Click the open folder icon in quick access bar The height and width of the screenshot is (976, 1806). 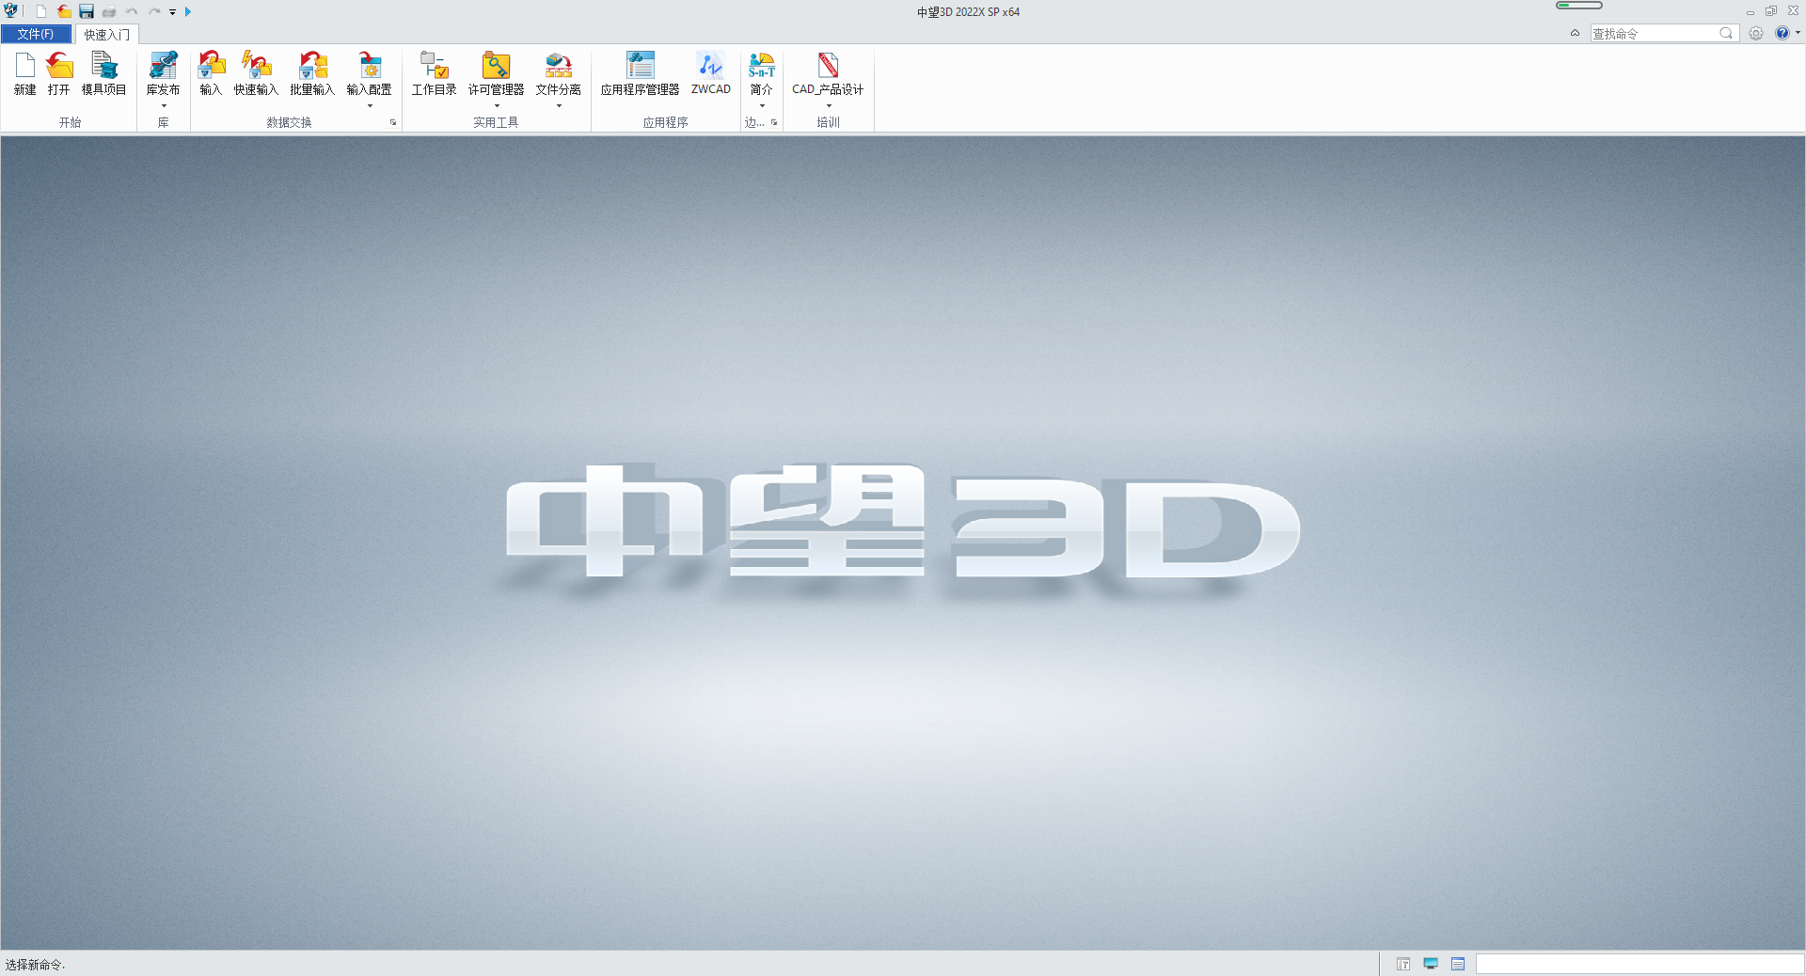click(x=64, y=11)
